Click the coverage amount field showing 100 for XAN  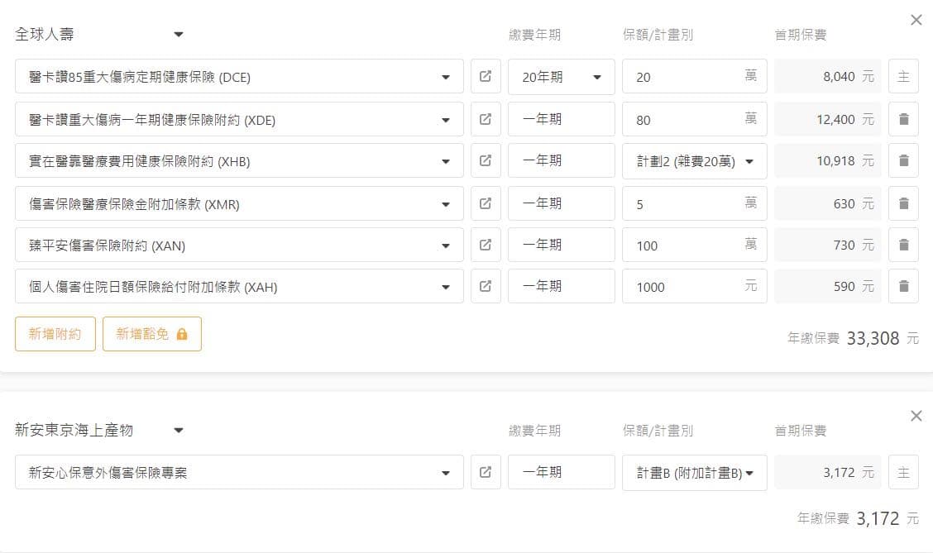pos(687,245)
